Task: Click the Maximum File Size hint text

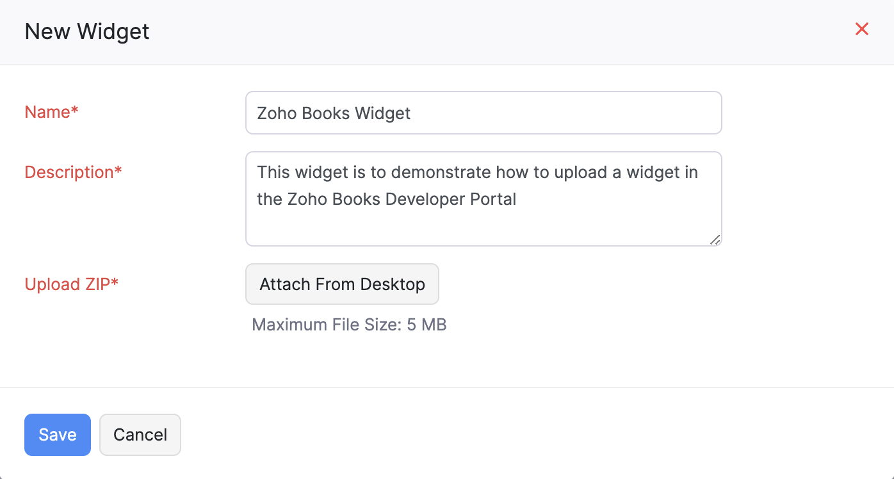Action: pyautogui.click(x=349, y=325)
